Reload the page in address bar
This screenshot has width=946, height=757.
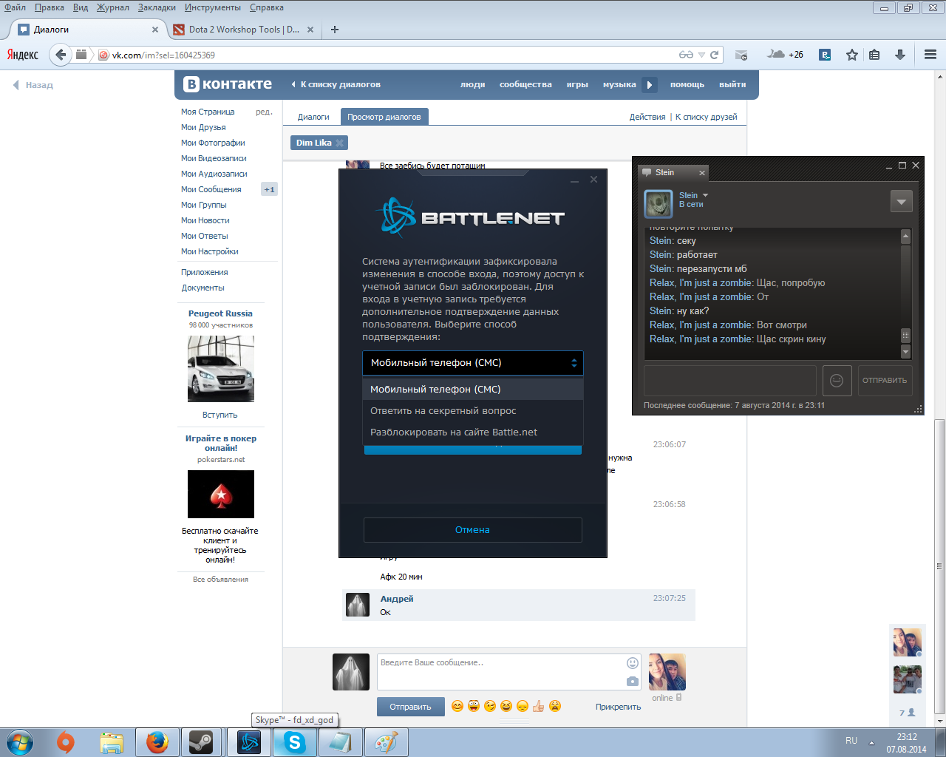(715, 55)
